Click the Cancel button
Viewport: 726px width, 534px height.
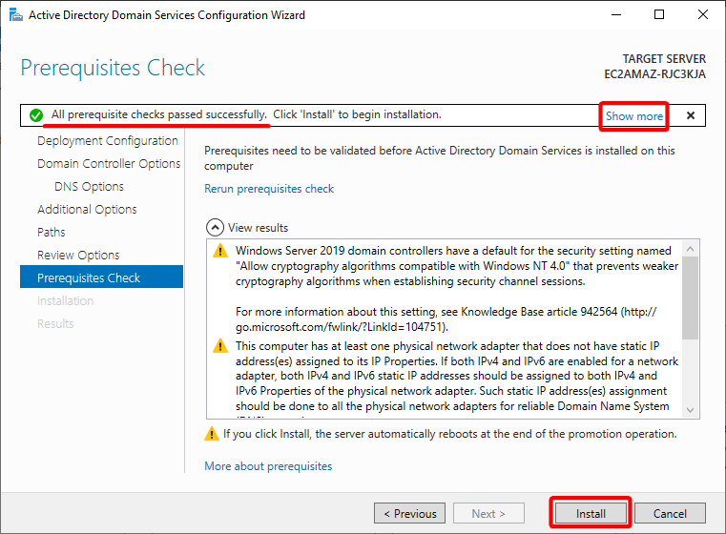[x=670, y=513]
